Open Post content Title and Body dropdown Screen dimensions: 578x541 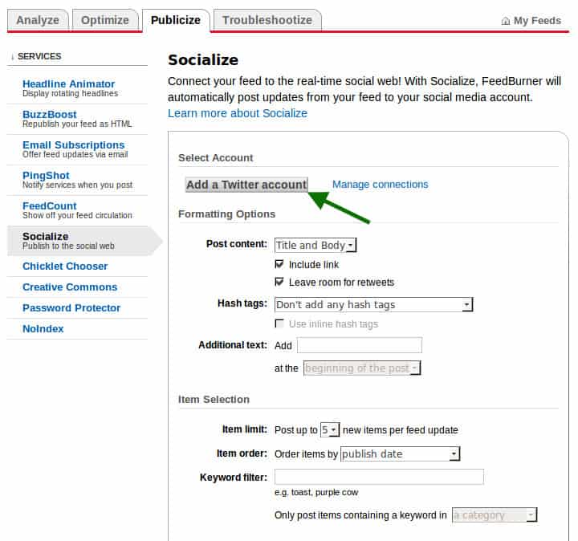315,245
